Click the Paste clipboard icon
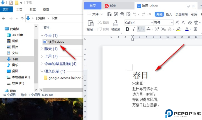 91,23
